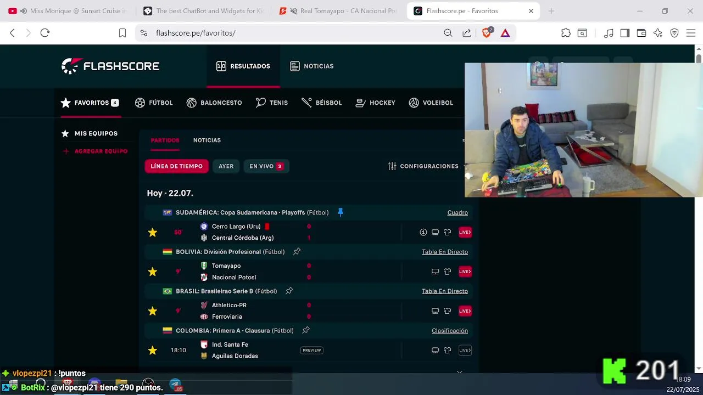Screen dimensions: 703x395
Task: Unpin Copa Sudamericana Playoffs league
Action: (341, 212)
